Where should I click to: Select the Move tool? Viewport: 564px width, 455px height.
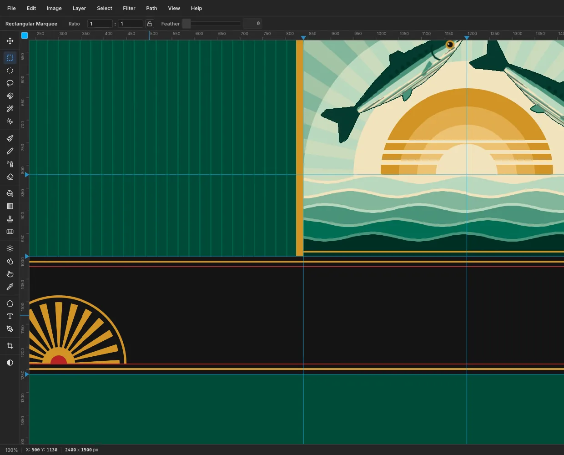click(x=10, y=41)
